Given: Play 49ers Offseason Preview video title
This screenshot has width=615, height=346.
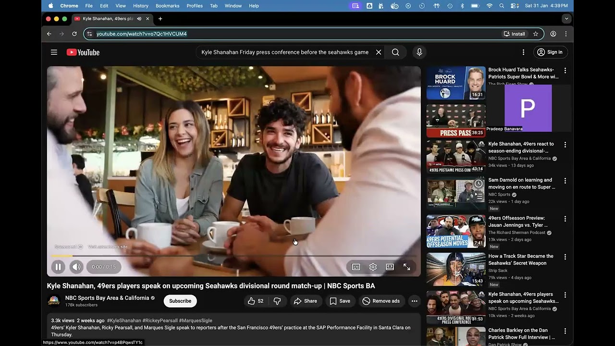Looking at the screenshot, I should [x=518, y=222].
